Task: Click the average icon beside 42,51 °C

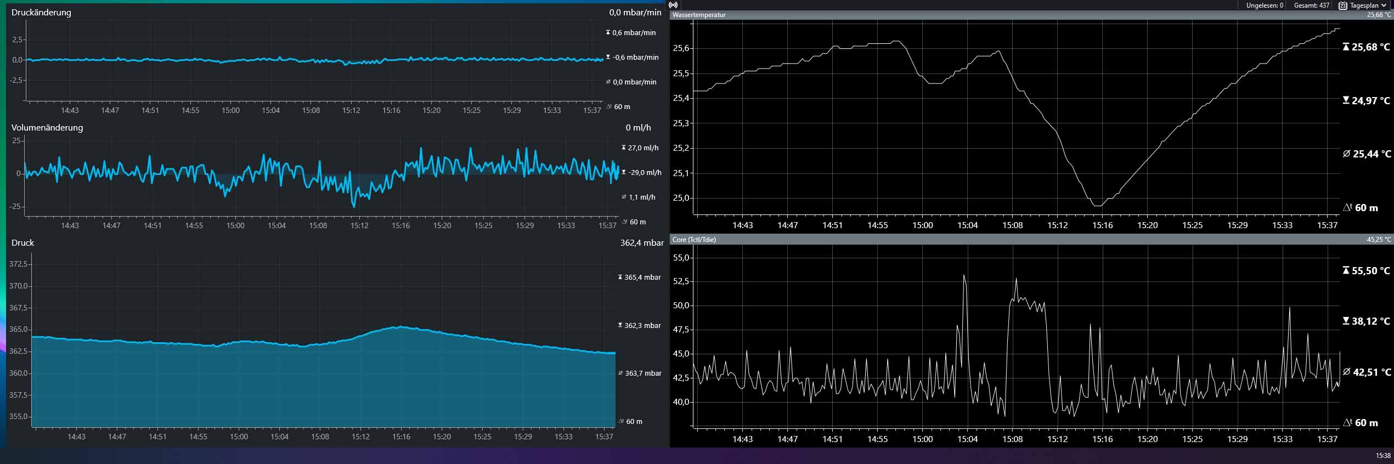Action: [1346, 372]
